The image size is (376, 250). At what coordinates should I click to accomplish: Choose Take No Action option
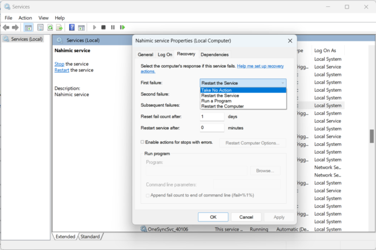click(x=243, y=90)
